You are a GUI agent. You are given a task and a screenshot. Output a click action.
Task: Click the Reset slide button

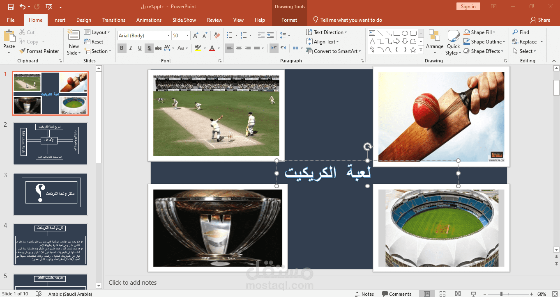click(94, 42)
